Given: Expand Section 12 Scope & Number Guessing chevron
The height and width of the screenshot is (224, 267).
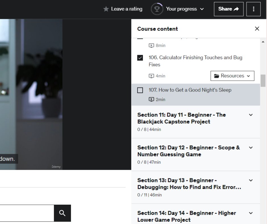Looking at the screenshot, I should pos(251,148).
